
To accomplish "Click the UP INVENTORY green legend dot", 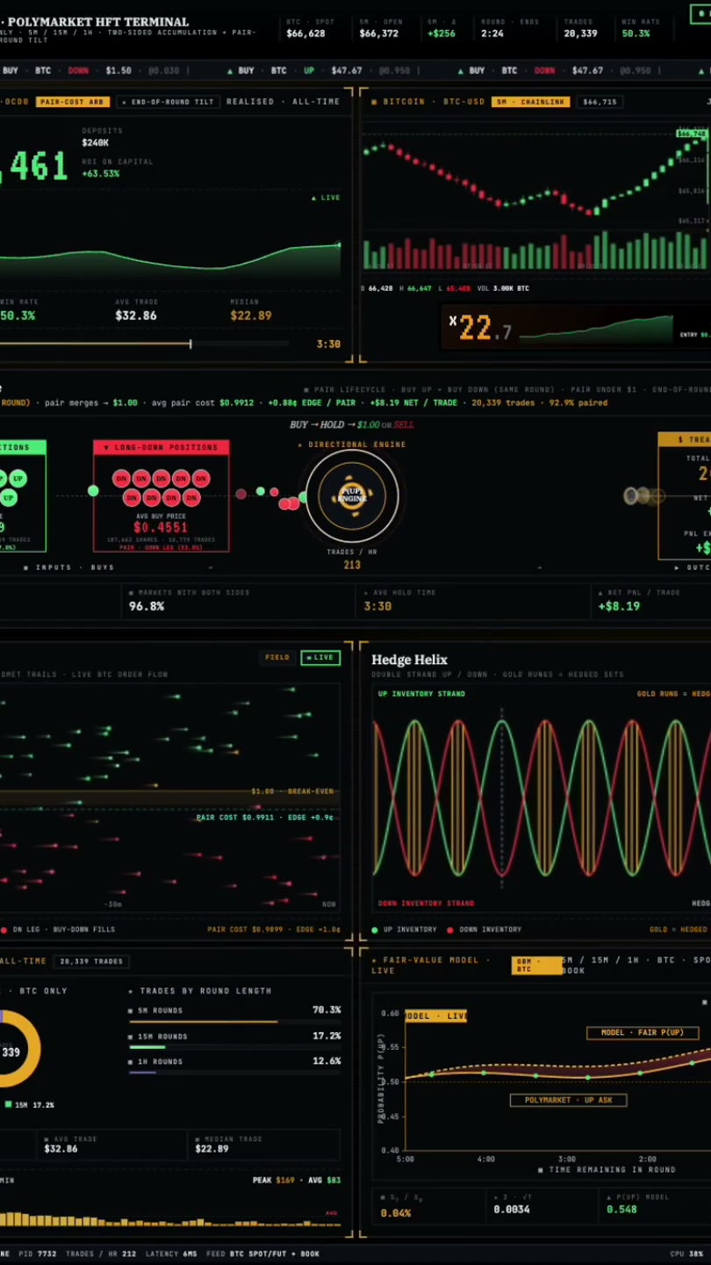I will [x=375, y=929].
